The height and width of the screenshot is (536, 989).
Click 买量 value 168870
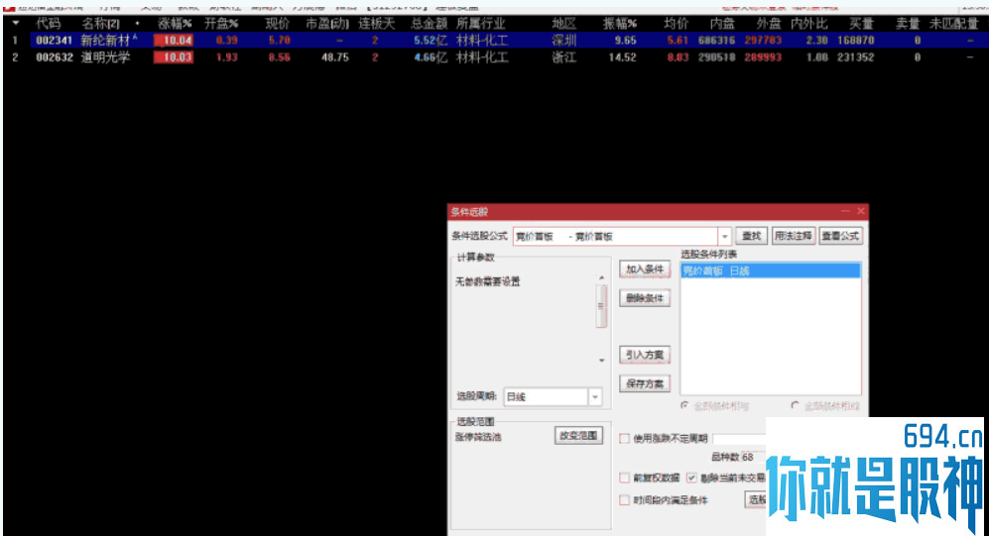[x=856, y=41]
